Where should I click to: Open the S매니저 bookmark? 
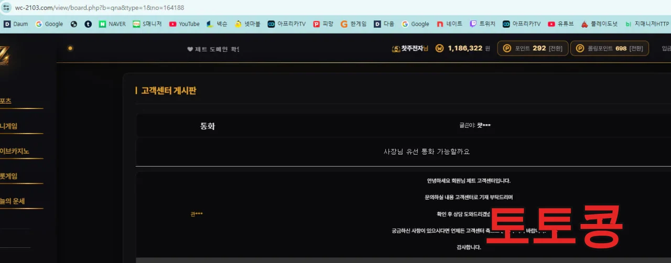click(x=147, y=24)
